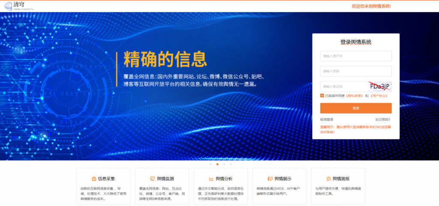The width and height of the screenshot is (439, 206).
Task: Focus the 请输入验证码 captcha field
Action: point(343,87)
